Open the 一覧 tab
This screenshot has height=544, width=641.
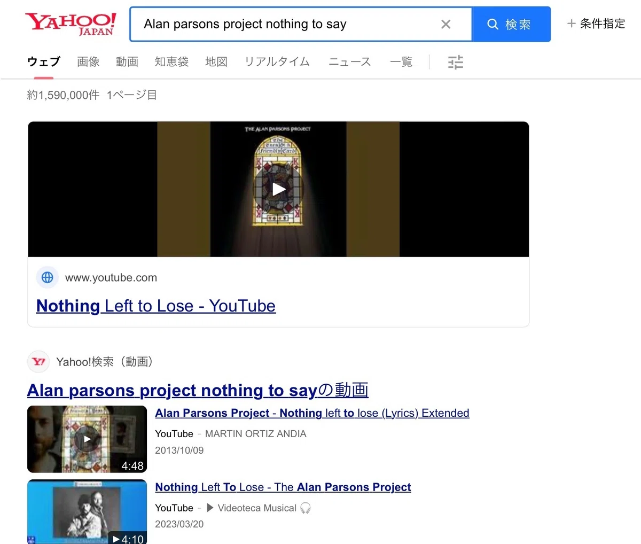tap(401, 62)
